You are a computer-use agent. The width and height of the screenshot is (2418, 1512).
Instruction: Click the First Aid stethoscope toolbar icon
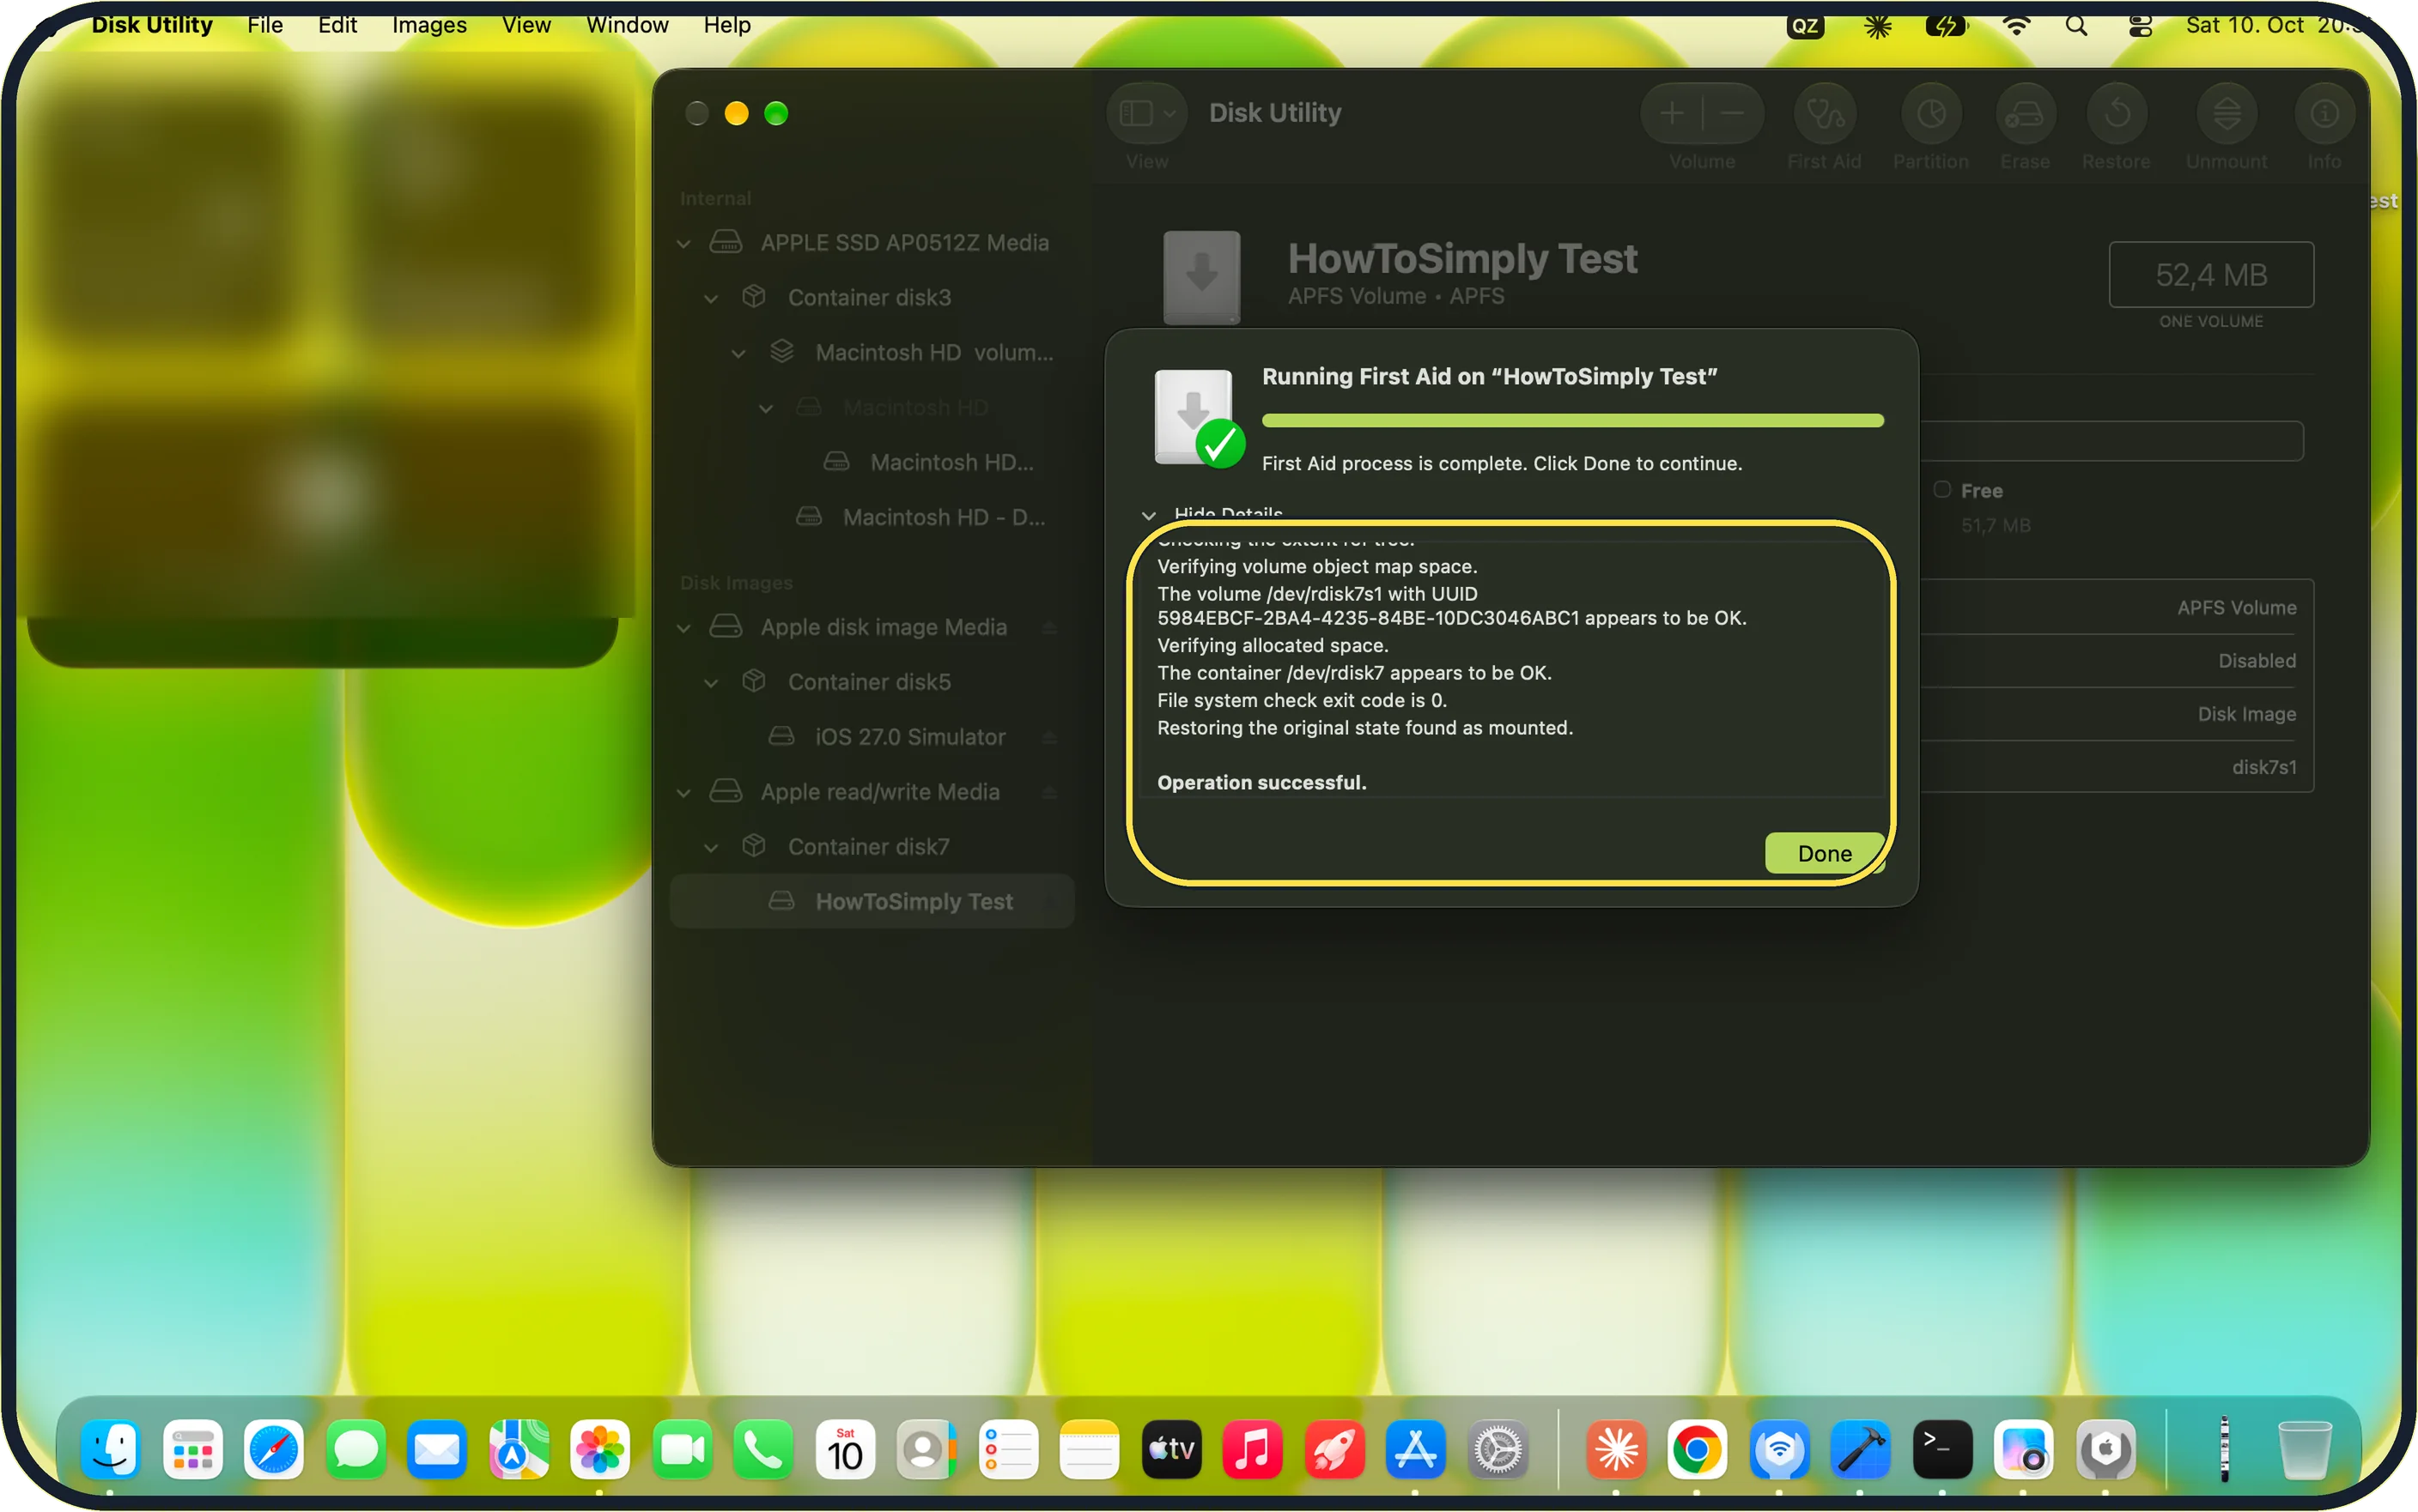click(1824, 114)
